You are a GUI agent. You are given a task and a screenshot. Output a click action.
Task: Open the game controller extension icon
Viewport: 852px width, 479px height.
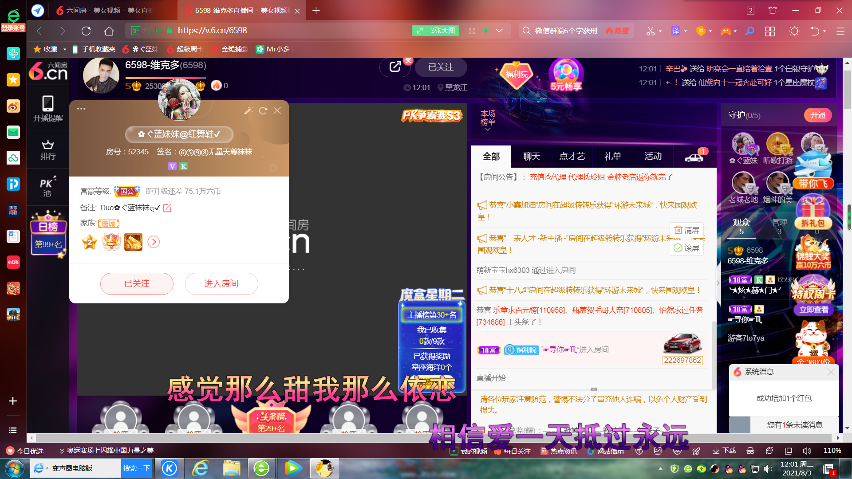726,31
